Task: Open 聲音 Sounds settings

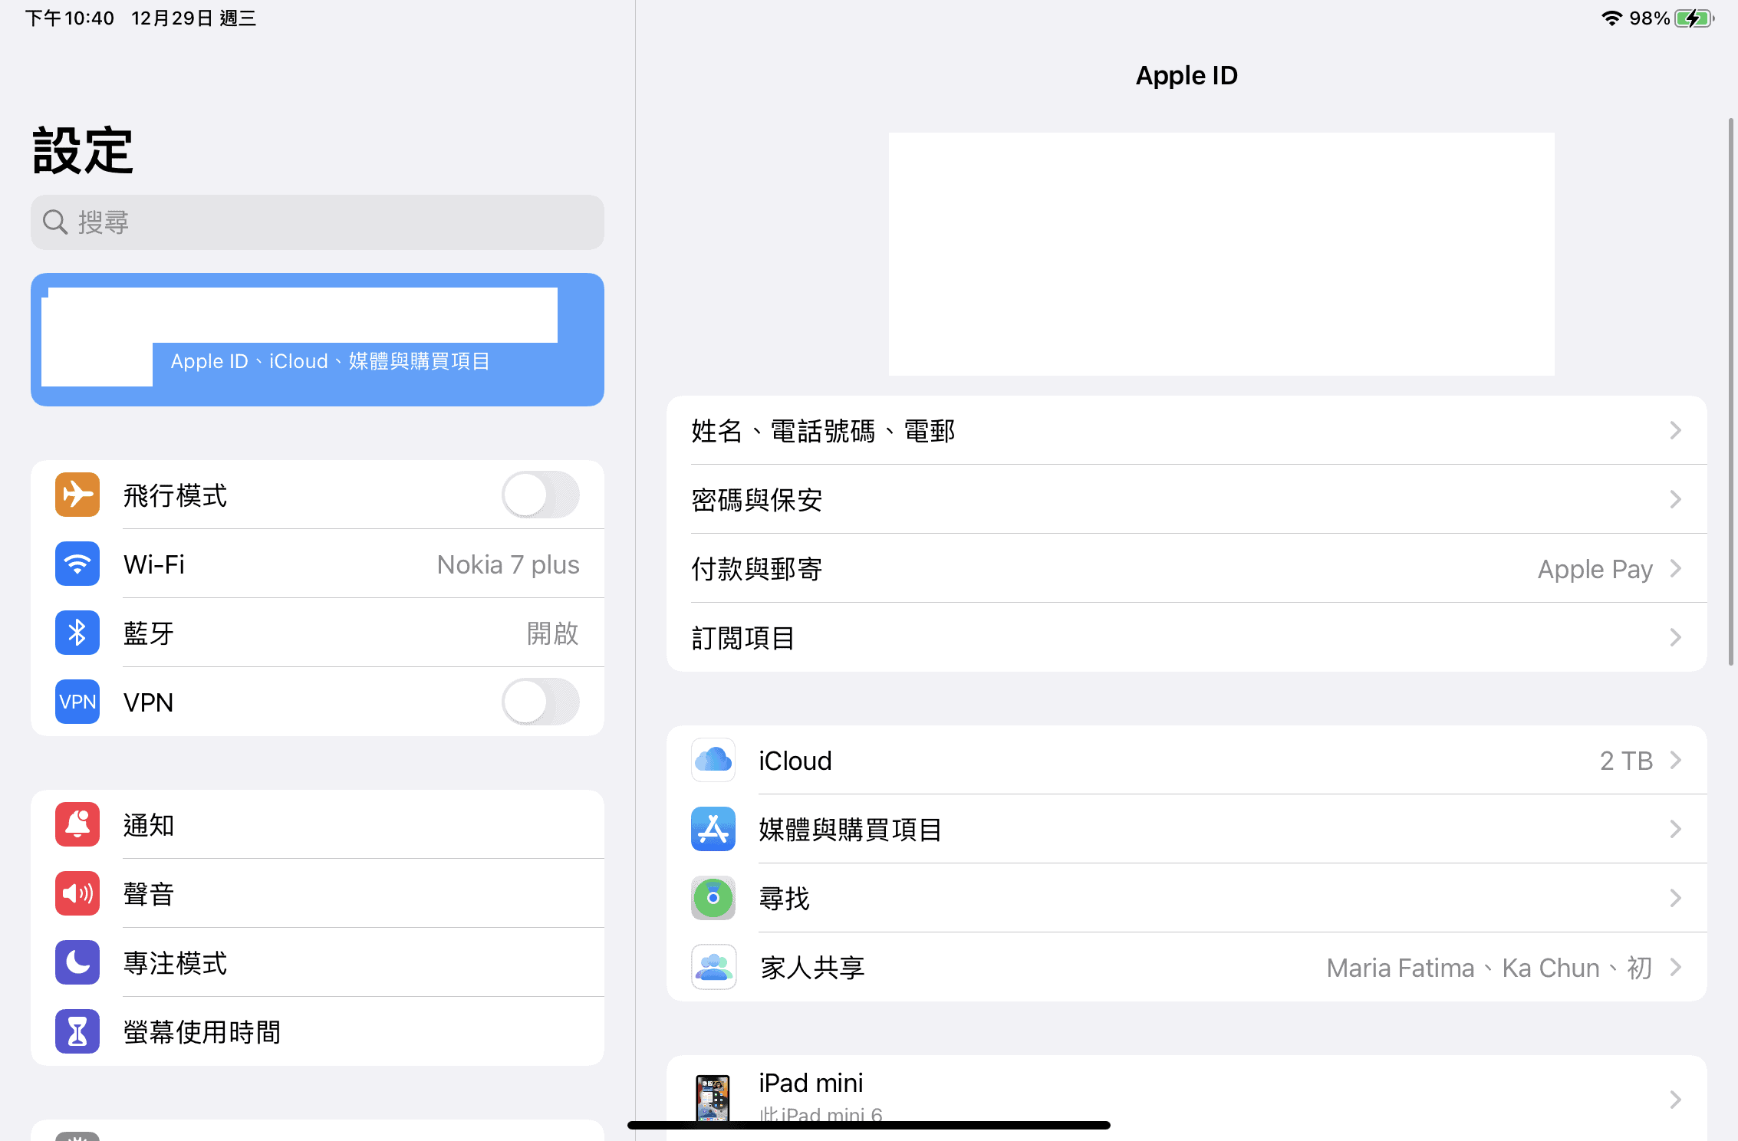Action: click(x=318, y=893)
